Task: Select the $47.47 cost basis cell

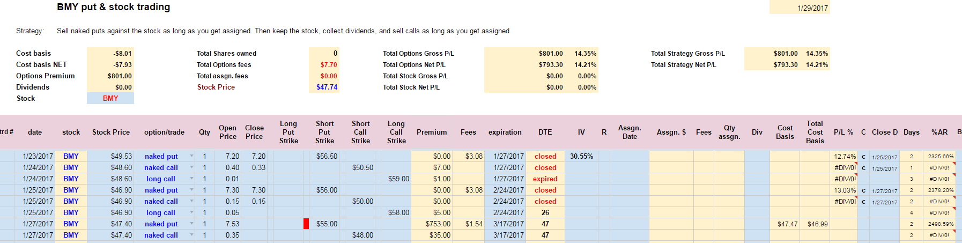Action: [785, 224]
